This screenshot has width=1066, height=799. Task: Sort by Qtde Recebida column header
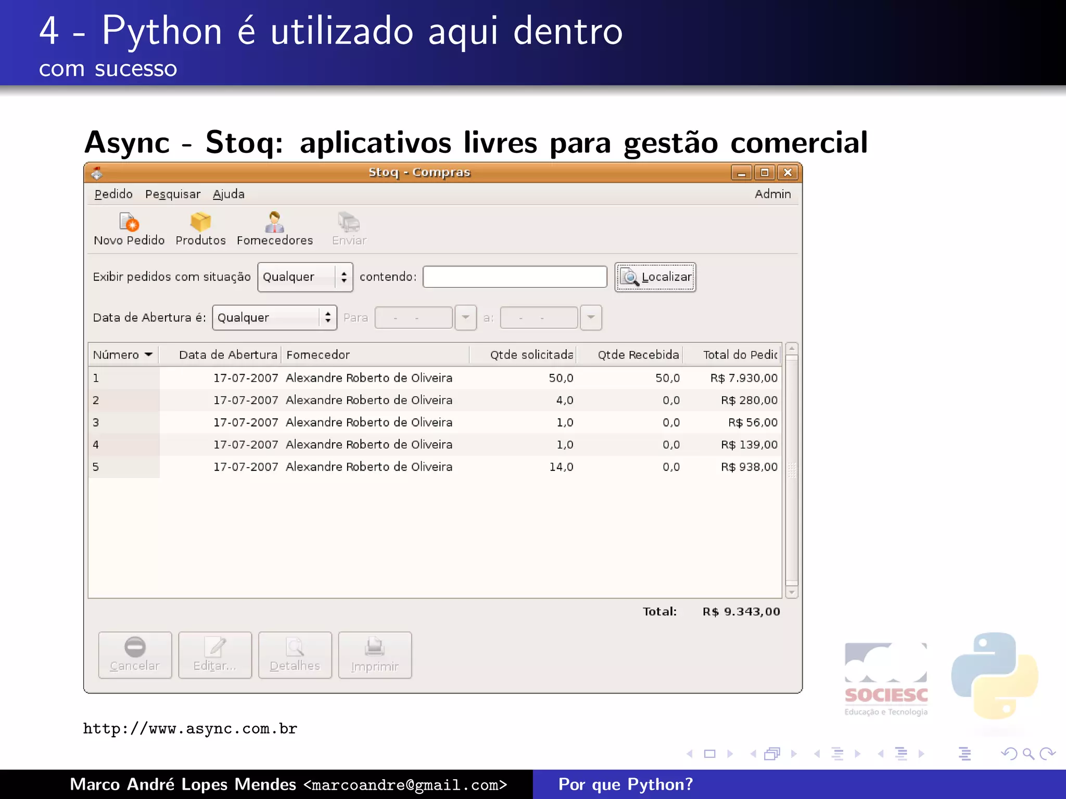(630, 355)
